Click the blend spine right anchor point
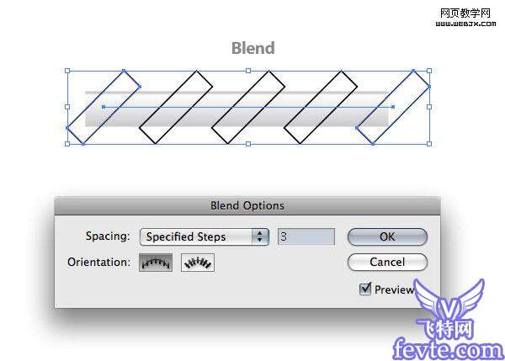505x361 pixels. pyautogui.click(x=393, y=107)
